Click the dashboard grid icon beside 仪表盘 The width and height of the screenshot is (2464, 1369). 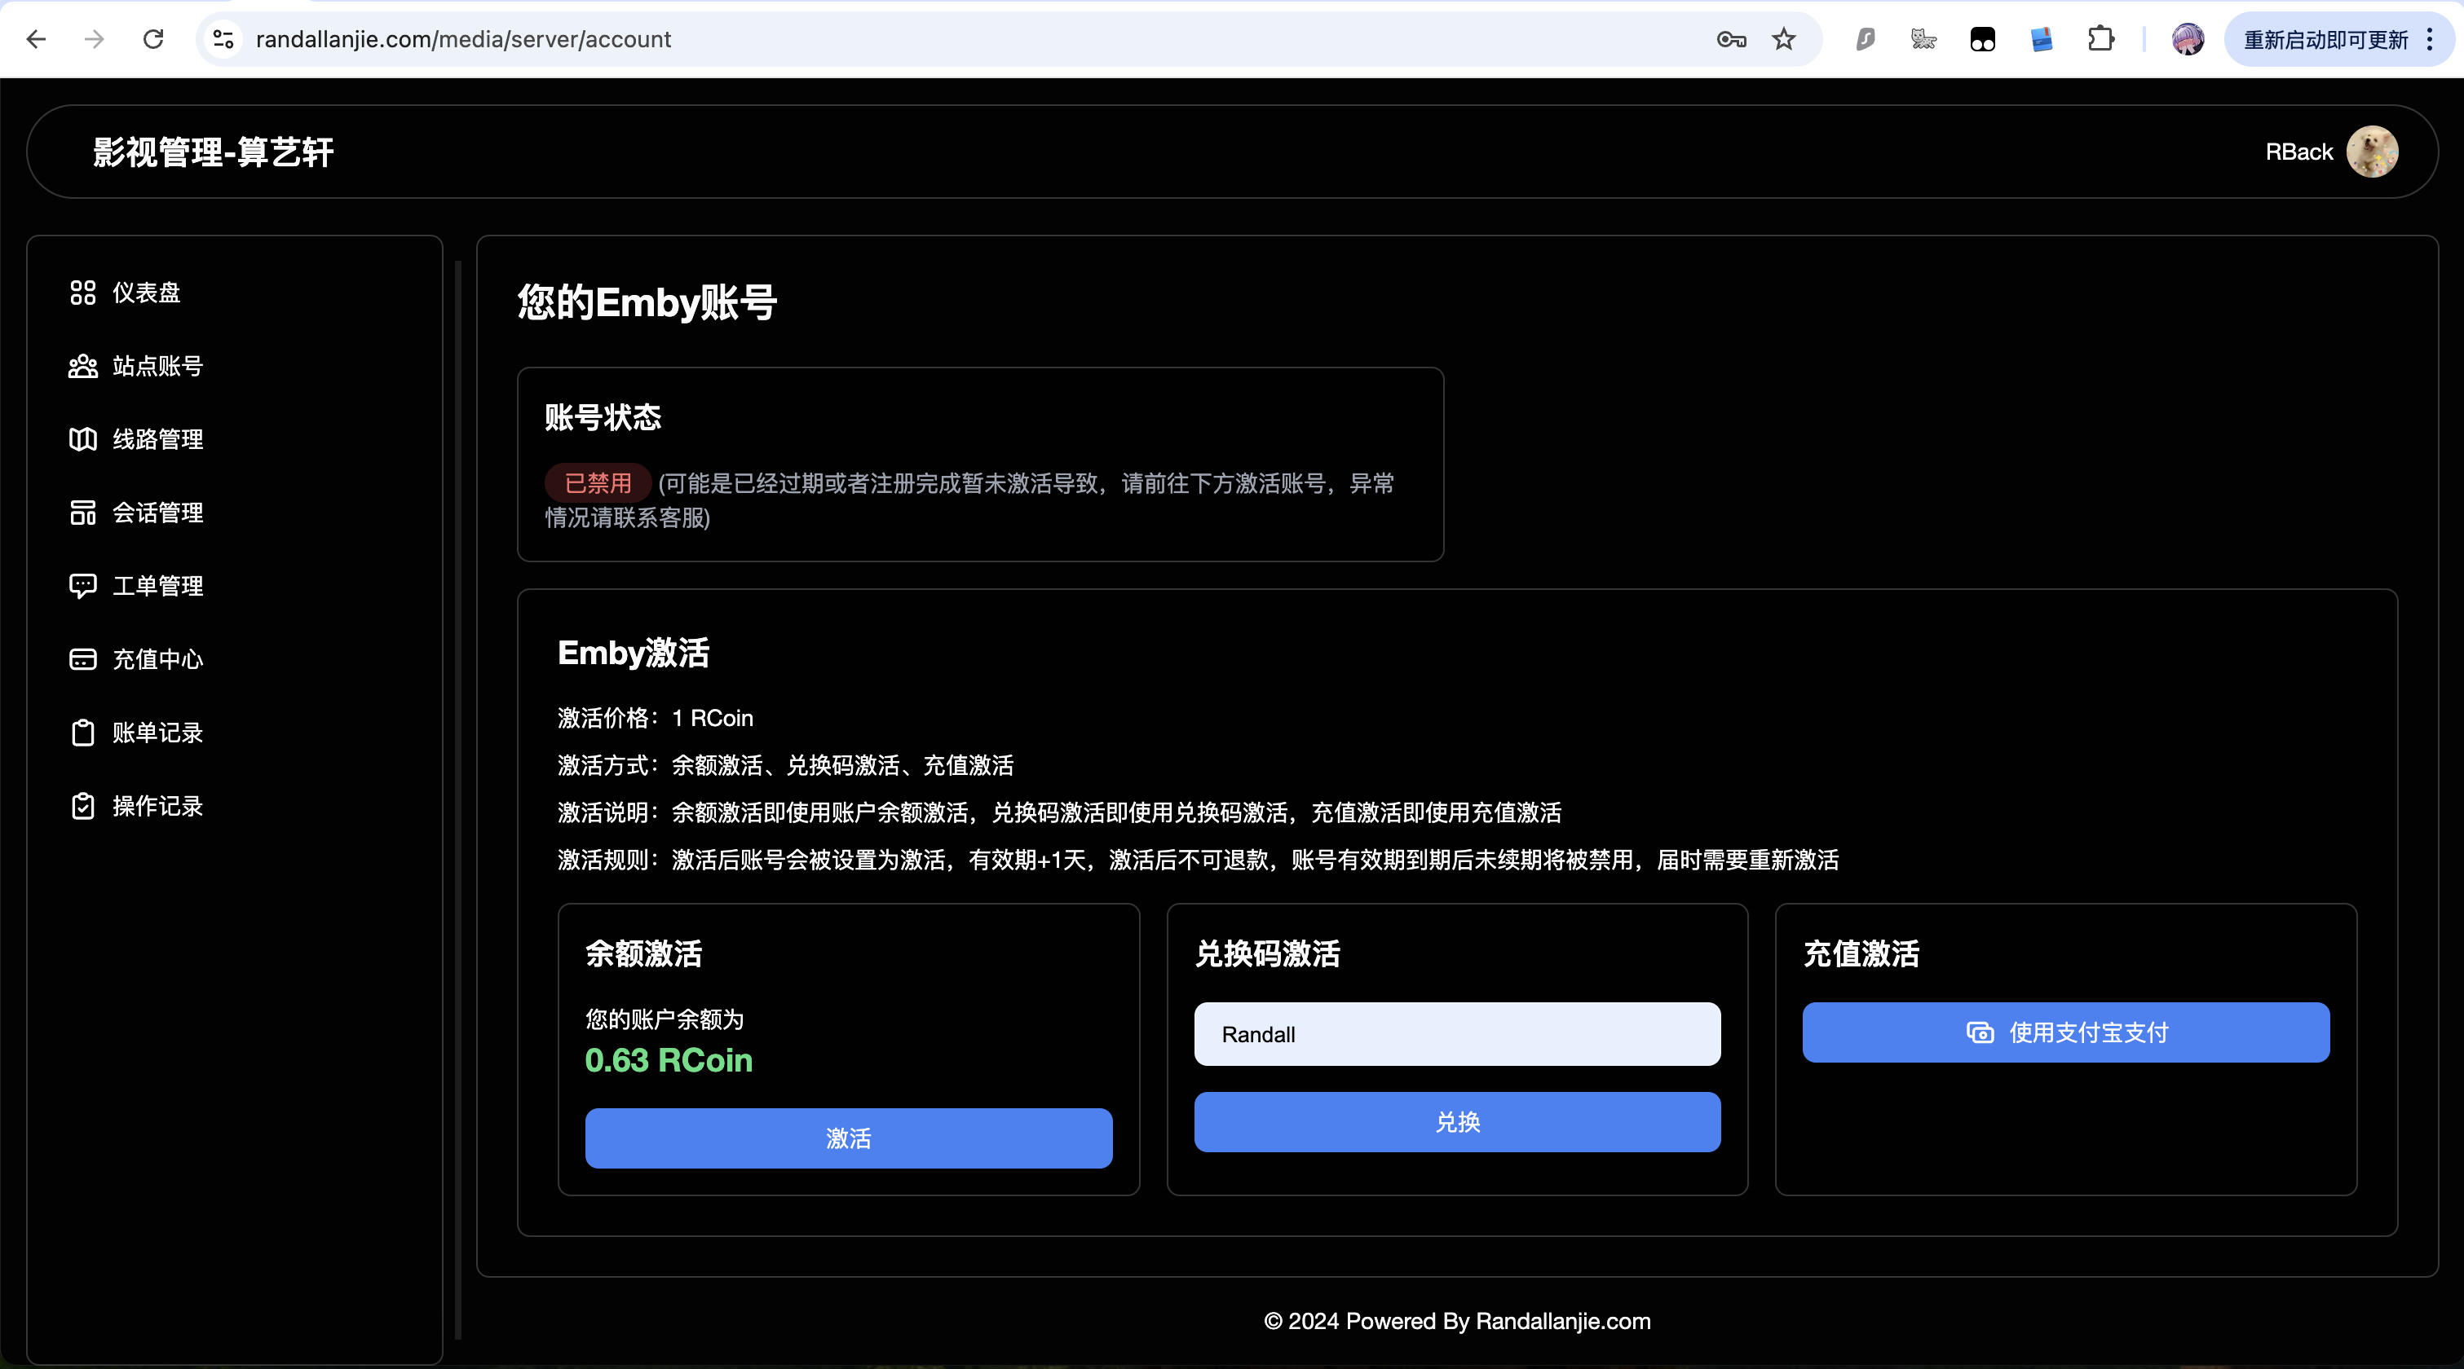(83, 293)
